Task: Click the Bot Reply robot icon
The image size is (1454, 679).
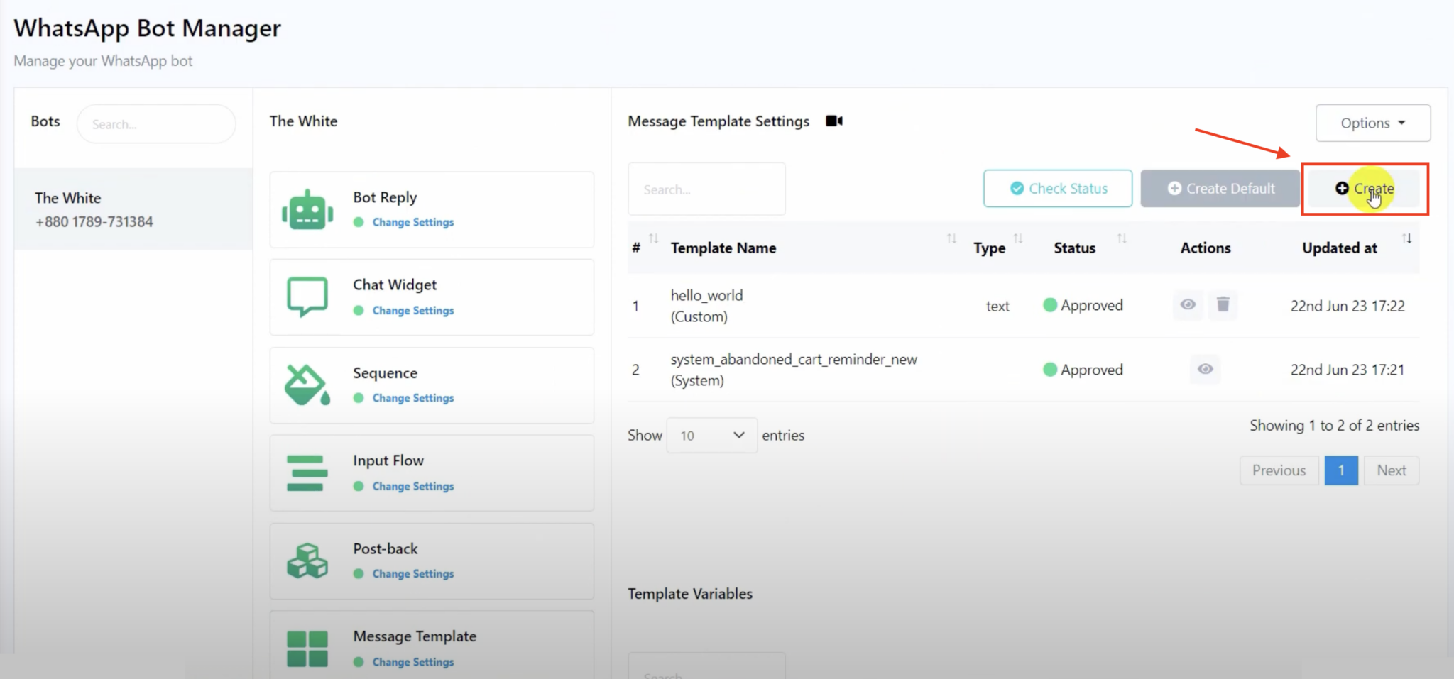Action: tap(307, 210)
